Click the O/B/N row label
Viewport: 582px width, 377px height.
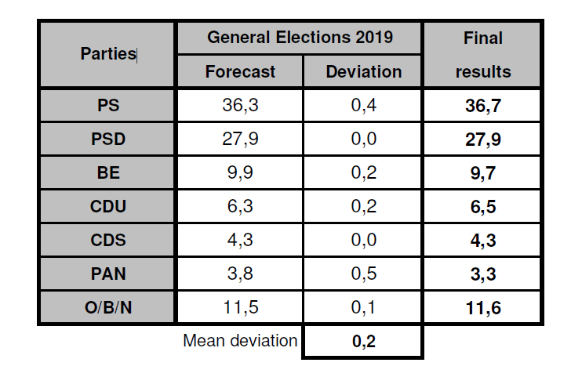(x=107, y=307)
